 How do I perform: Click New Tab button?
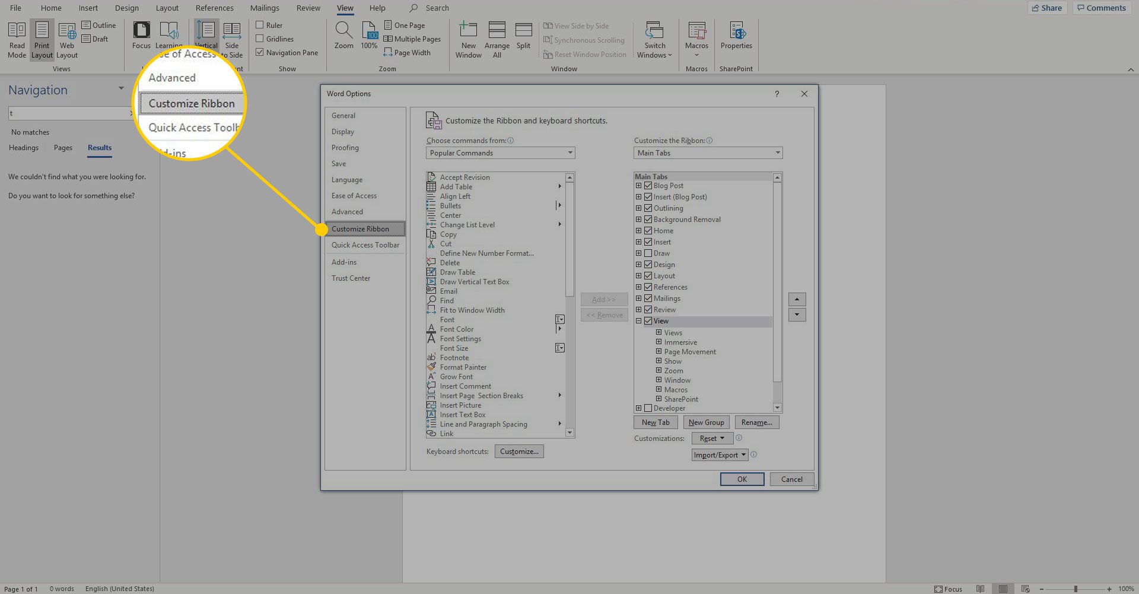point(656,423)
